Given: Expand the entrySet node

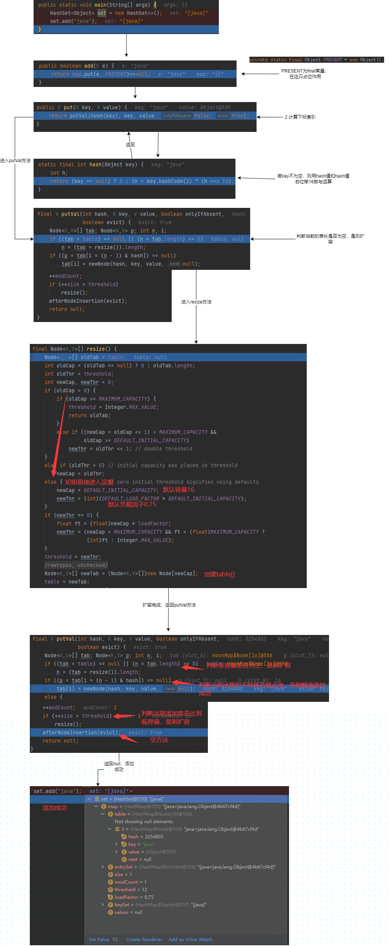Looking at the screenshot, I should [103, 867].
